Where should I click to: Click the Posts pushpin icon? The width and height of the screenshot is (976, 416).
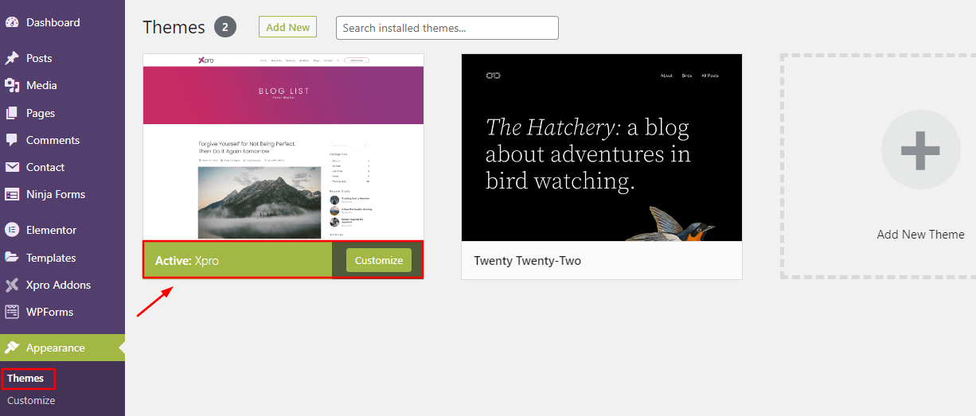pyautogui.click(x=12, y=58)
